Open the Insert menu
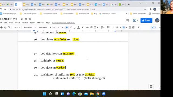Image resolution: width=173 pixels, height=97 pixels. tap(17, 23)
